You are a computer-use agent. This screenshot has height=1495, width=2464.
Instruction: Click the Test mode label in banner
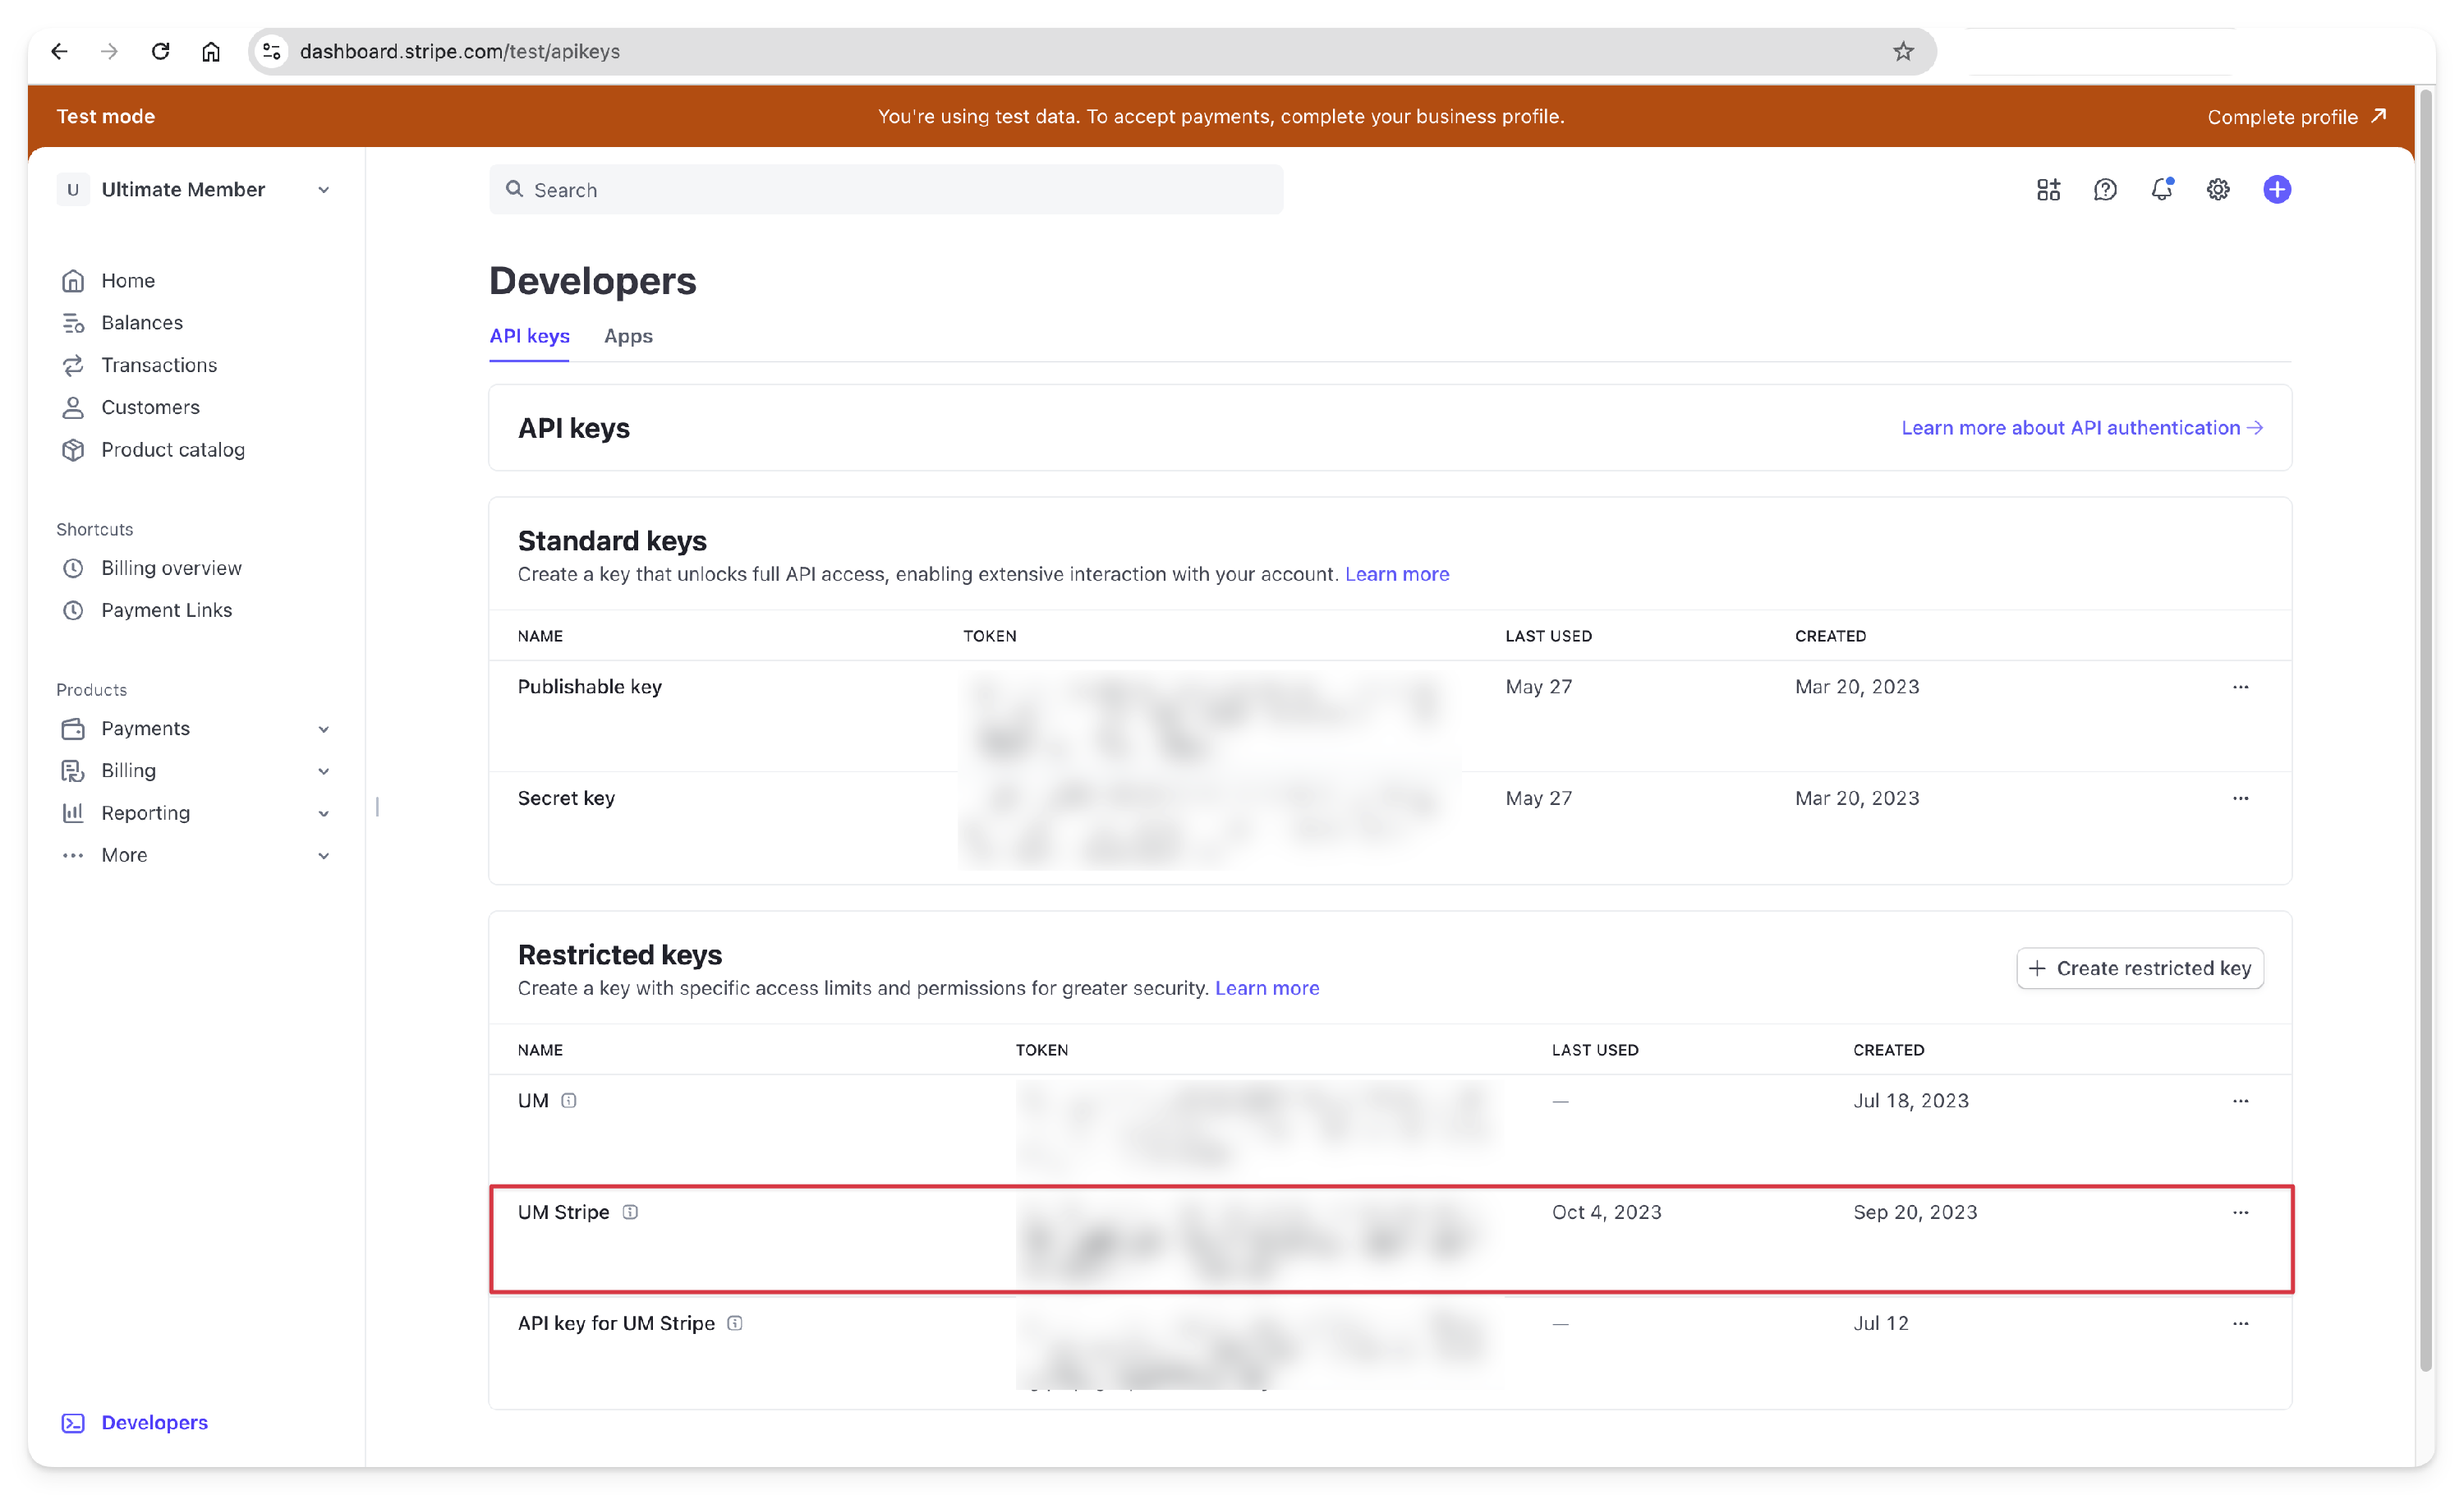pyautogui.click(x=105, y=116)
